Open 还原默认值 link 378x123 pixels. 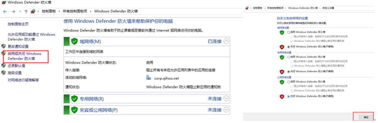click(16, 65)
